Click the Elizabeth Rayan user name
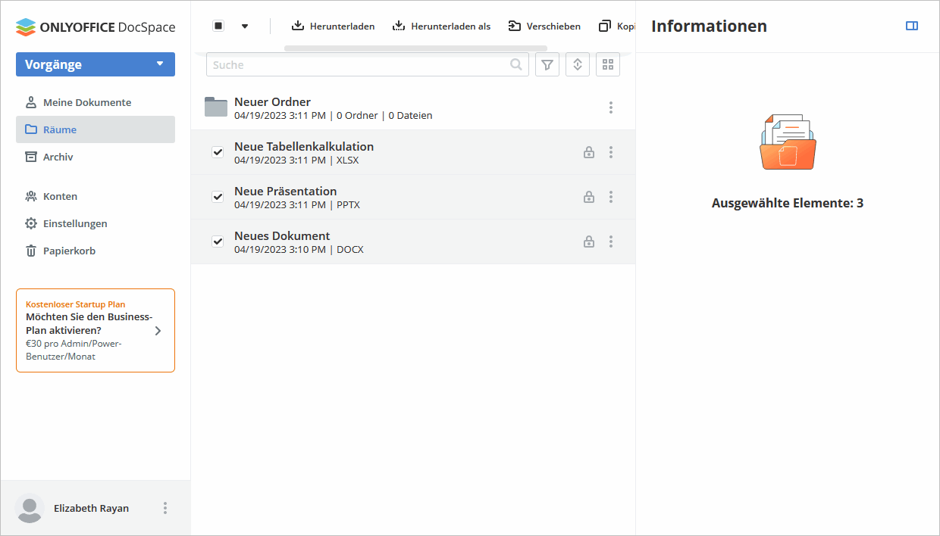Screen dimensions: 940x536 [92, 508]
